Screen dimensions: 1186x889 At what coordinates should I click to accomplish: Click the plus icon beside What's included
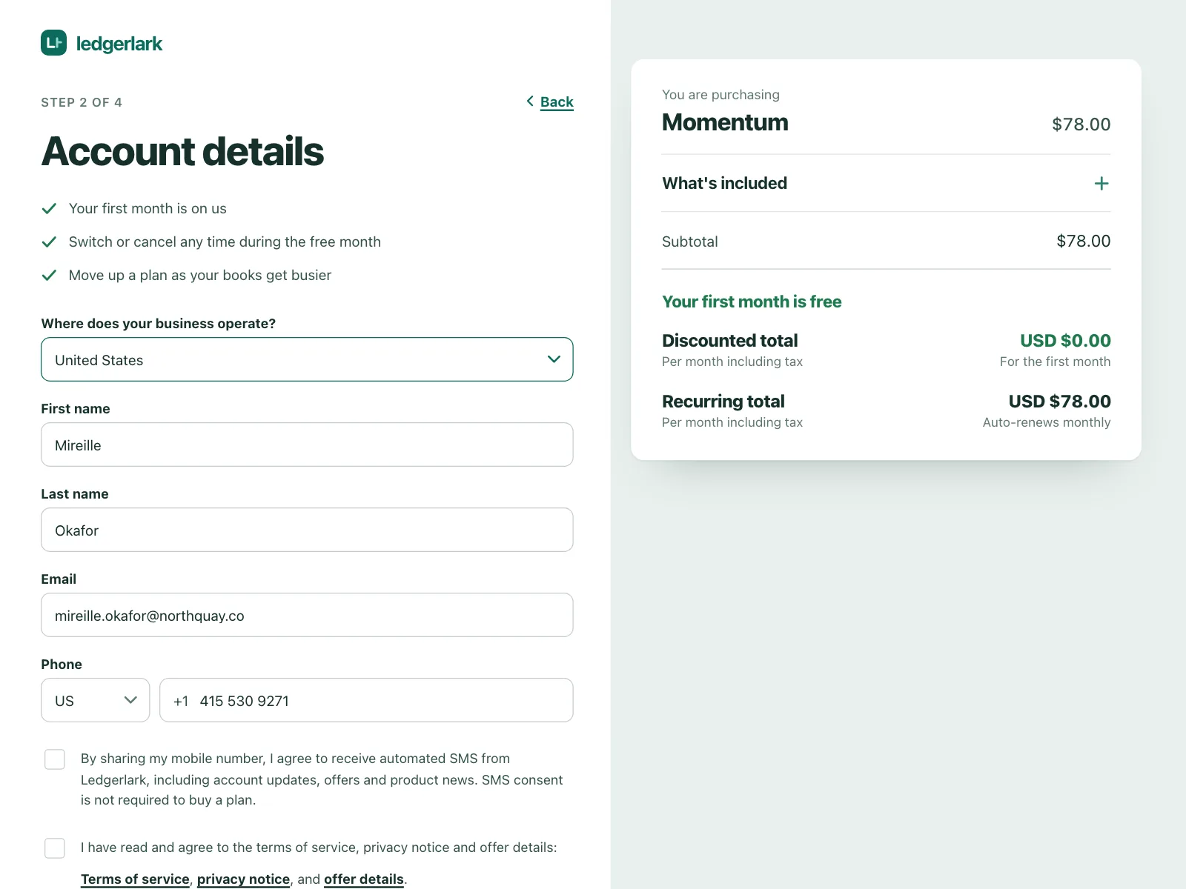pos(1101,183)
